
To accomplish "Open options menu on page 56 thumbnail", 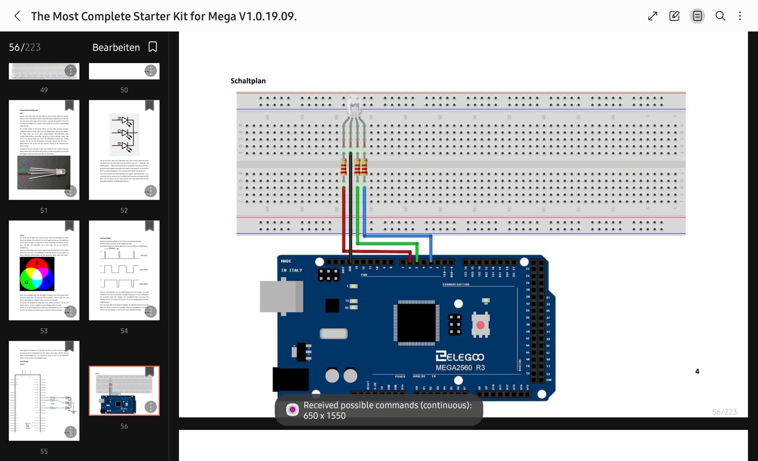I will click(x=150, y=406).
